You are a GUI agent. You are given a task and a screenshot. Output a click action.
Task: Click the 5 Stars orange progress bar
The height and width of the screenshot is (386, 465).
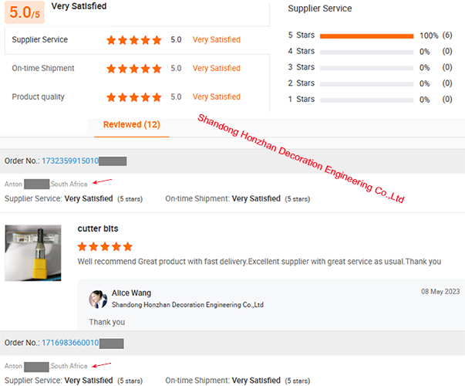pos(366,36)
